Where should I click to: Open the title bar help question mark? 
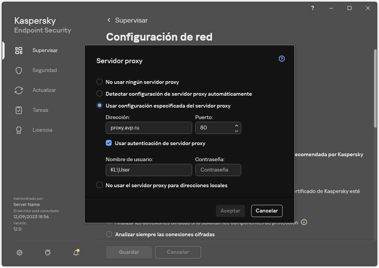pyautogui.click(x=312, y=8)
